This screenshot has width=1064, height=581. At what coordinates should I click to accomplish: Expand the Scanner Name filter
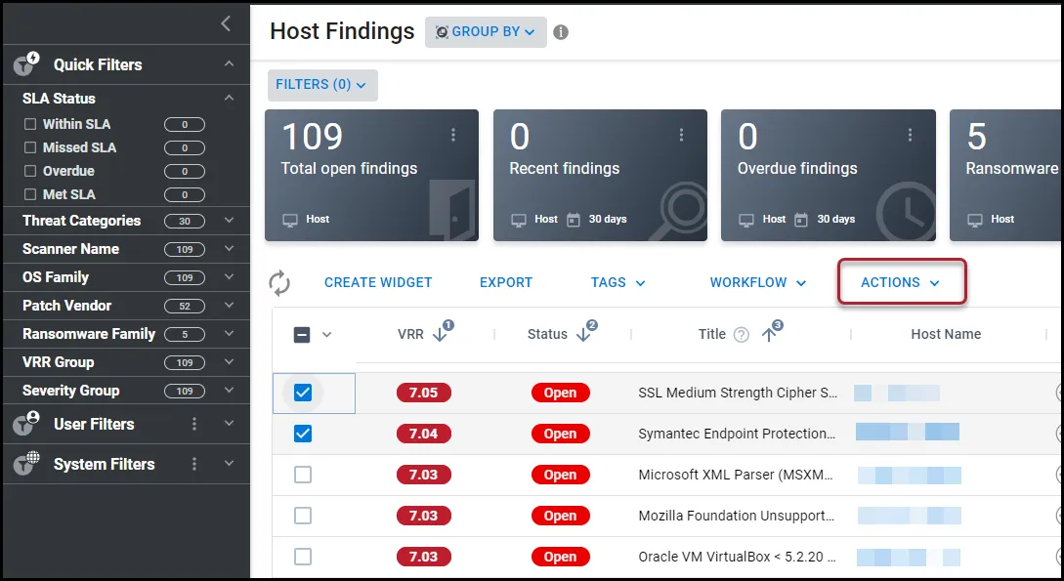tap(230, 249)
